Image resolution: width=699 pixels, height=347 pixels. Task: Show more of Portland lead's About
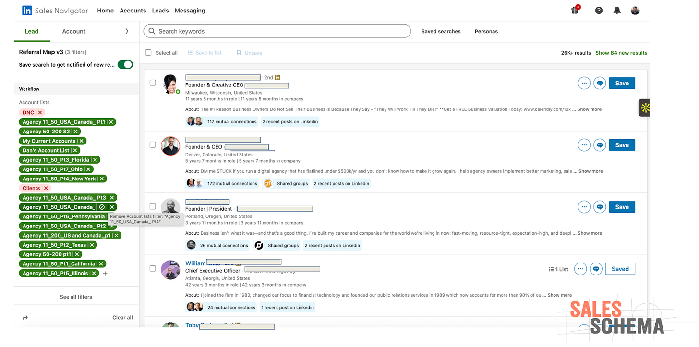(590, 233)
